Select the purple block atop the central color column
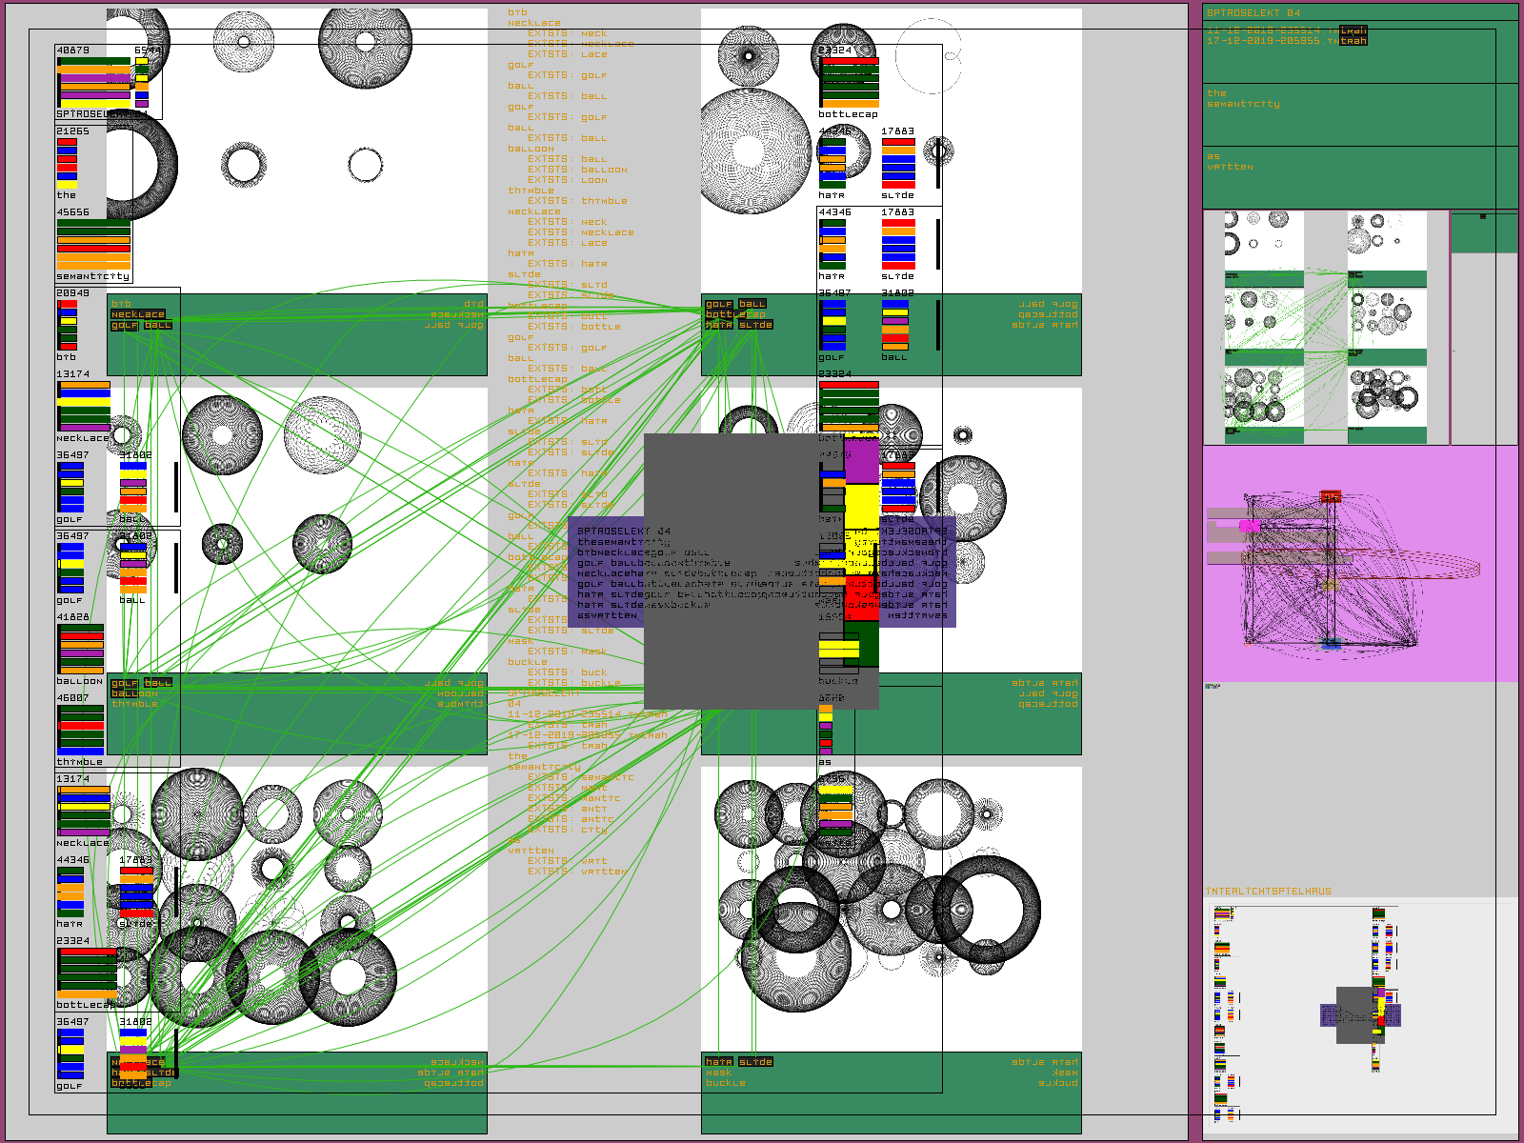The height and width of the screenshot is (1143, 1524). click(x=861, y=461)
